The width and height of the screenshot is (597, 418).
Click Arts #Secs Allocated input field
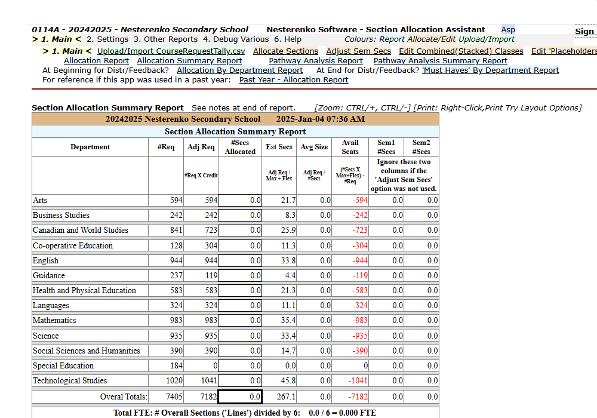pyautogui.click(x=240, y=201)
